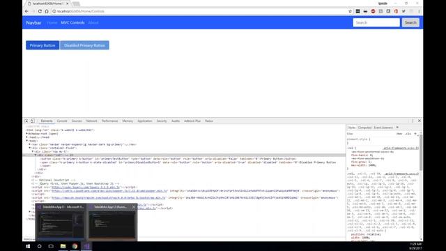Focus the navbar Search input field
Screen dimensions: 446x251
coord(376,22)
